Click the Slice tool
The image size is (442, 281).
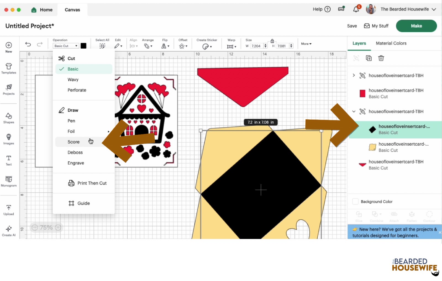tap(359, 216)
